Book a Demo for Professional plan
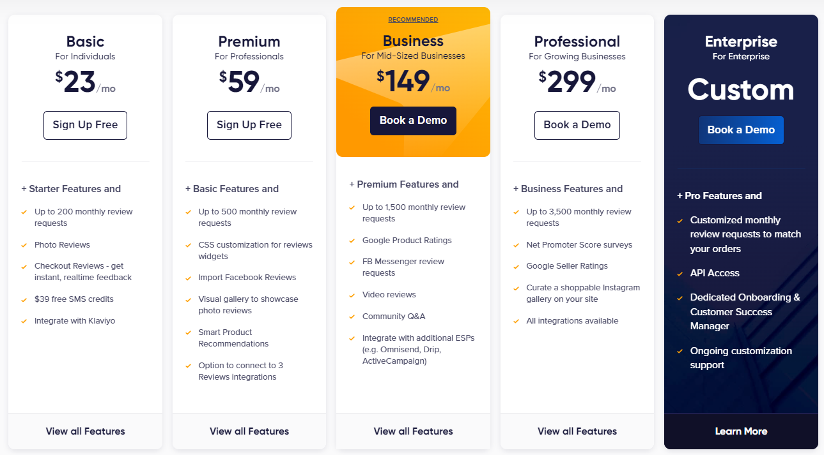 [577, 125]
